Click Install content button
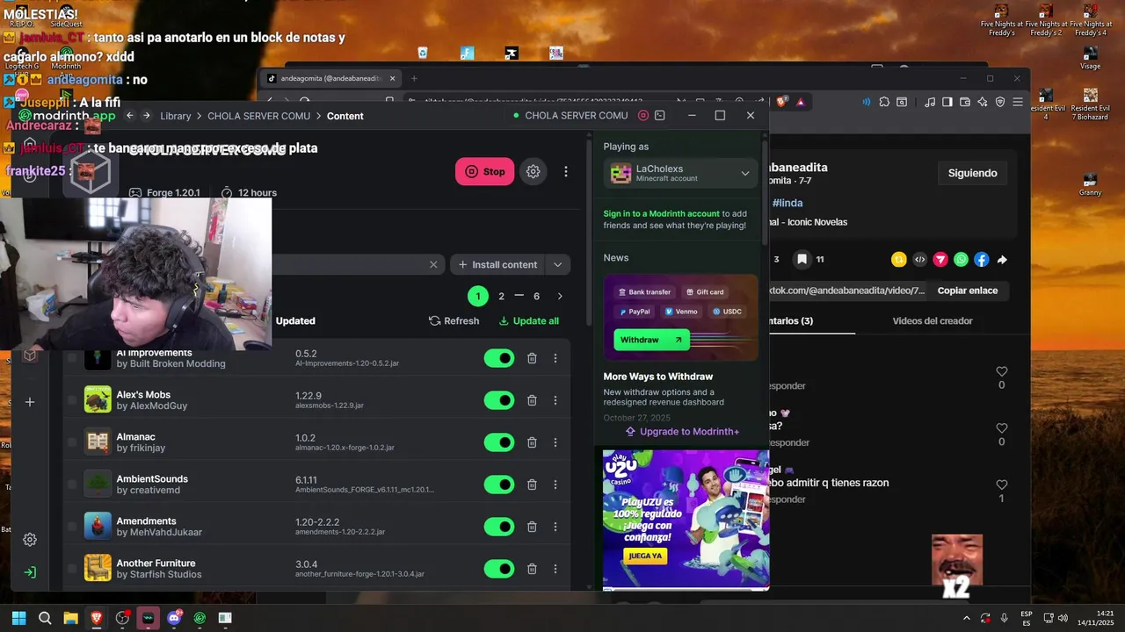Screen dimensions: 1125x632 [x=497, y=264]
